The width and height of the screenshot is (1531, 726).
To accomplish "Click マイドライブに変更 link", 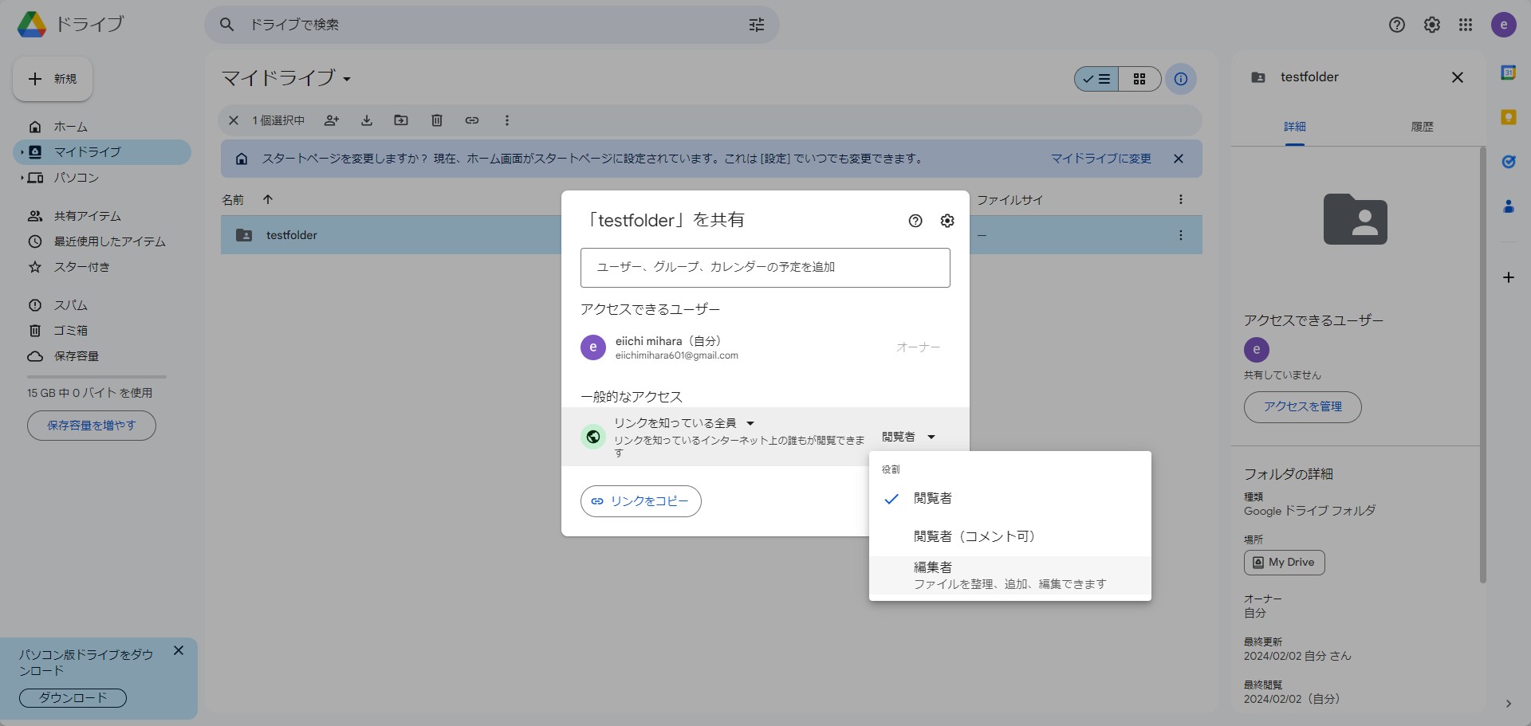I will pos(1100,159).
